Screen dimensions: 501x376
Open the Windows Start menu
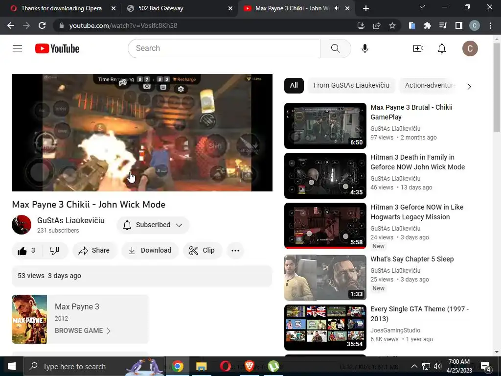(x=12, y=366)
